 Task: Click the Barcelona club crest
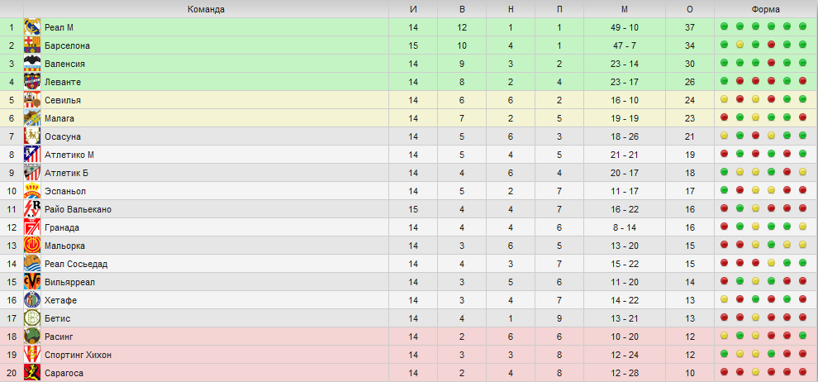(32, 45)
